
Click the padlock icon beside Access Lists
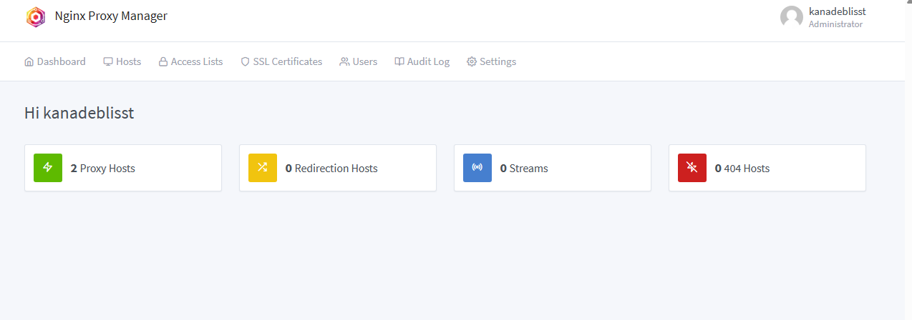pyautogui.click(x=163, y=61)
